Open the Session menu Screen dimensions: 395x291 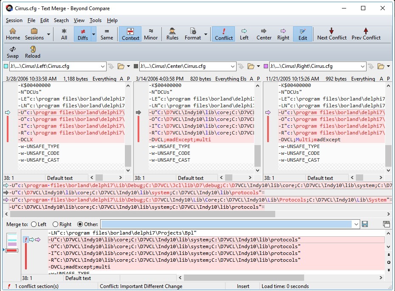click(14, 20)
